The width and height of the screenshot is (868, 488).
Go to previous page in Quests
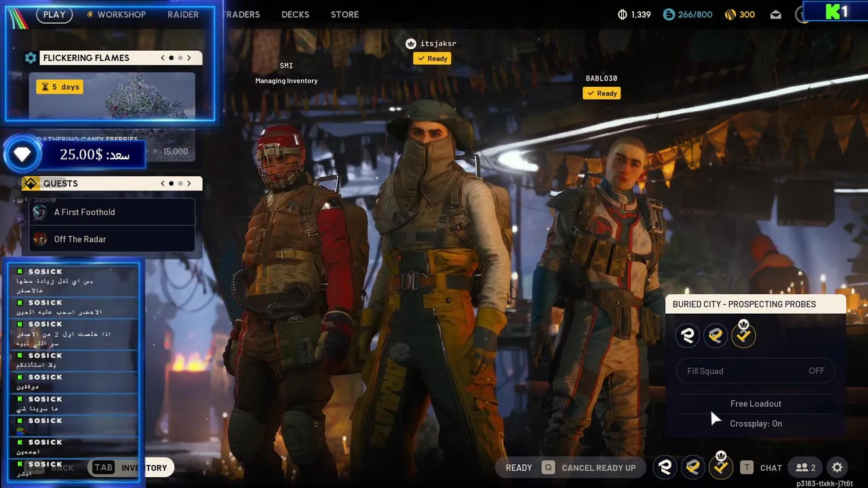[163, 183]
